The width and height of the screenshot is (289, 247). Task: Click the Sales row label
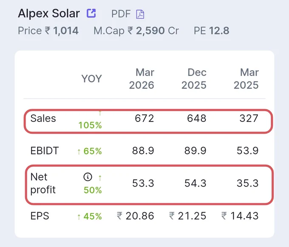pos(43,118)
